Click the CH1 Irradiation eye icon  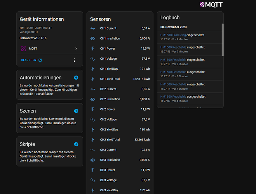click(x=92, y=38)
